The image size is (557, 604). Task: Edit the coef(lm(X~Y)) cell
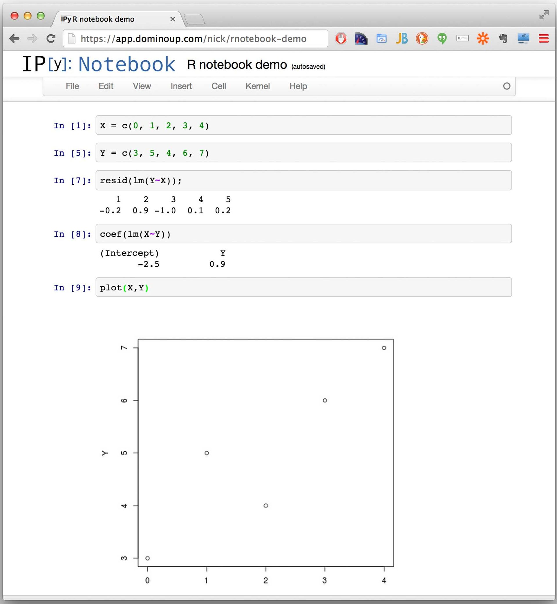click(303, 234)
